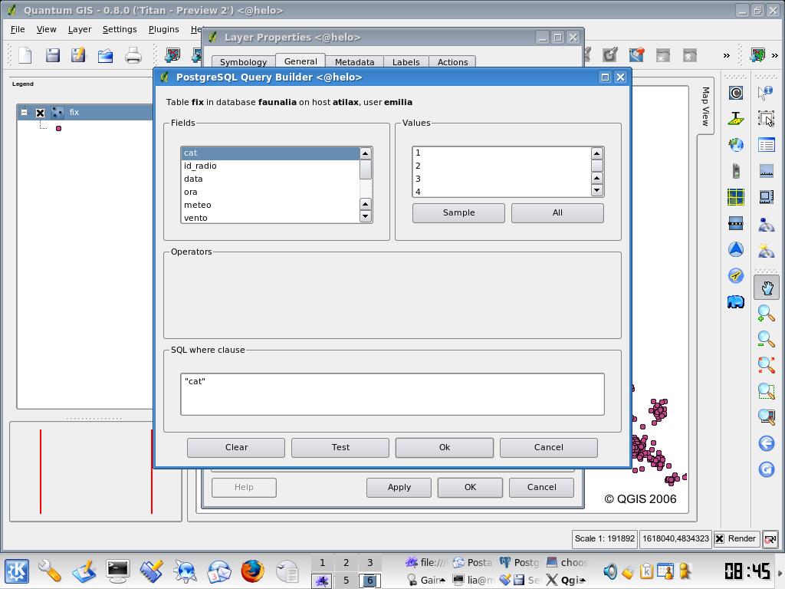785x589 pixels.
Task: Click the Refresh map icon
Action: click(x=767, y=469)
